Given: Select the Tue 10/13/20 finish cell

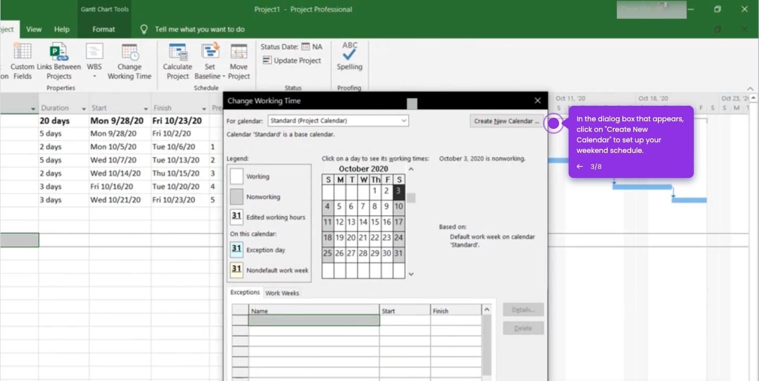Looking at the screenshot, I should (x=180, y=160).
